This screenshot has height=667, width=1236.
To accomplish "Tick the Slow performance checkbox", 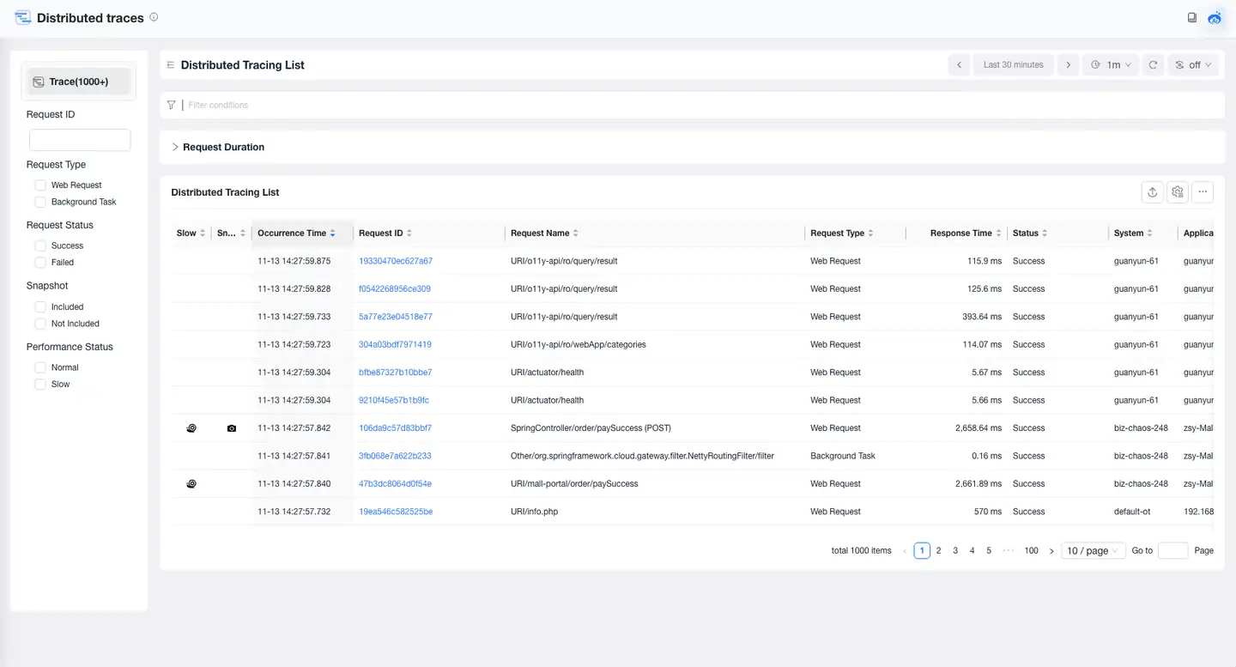I will (40, 385).
